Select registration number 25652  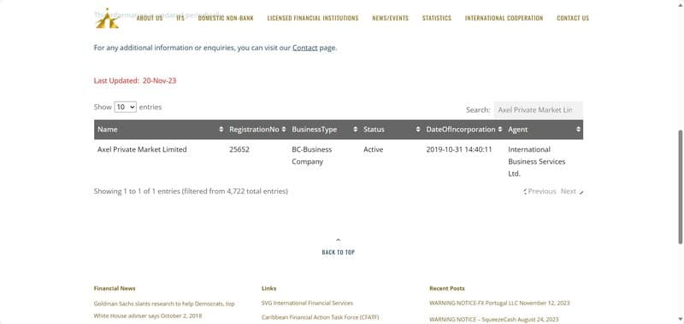pos(239,149)
